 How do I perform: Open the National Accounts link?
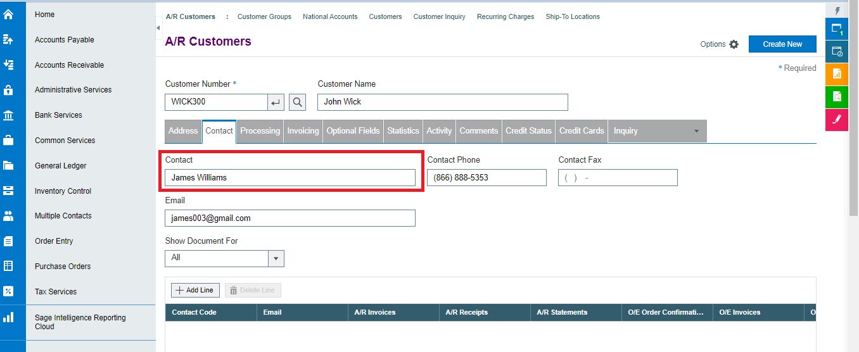(330, 16)
